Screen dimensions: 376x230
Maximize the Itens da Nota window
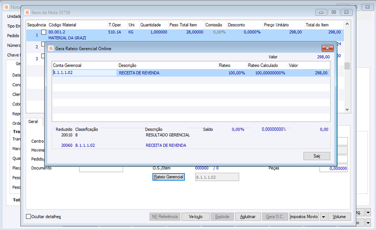[x=334, y=12]
